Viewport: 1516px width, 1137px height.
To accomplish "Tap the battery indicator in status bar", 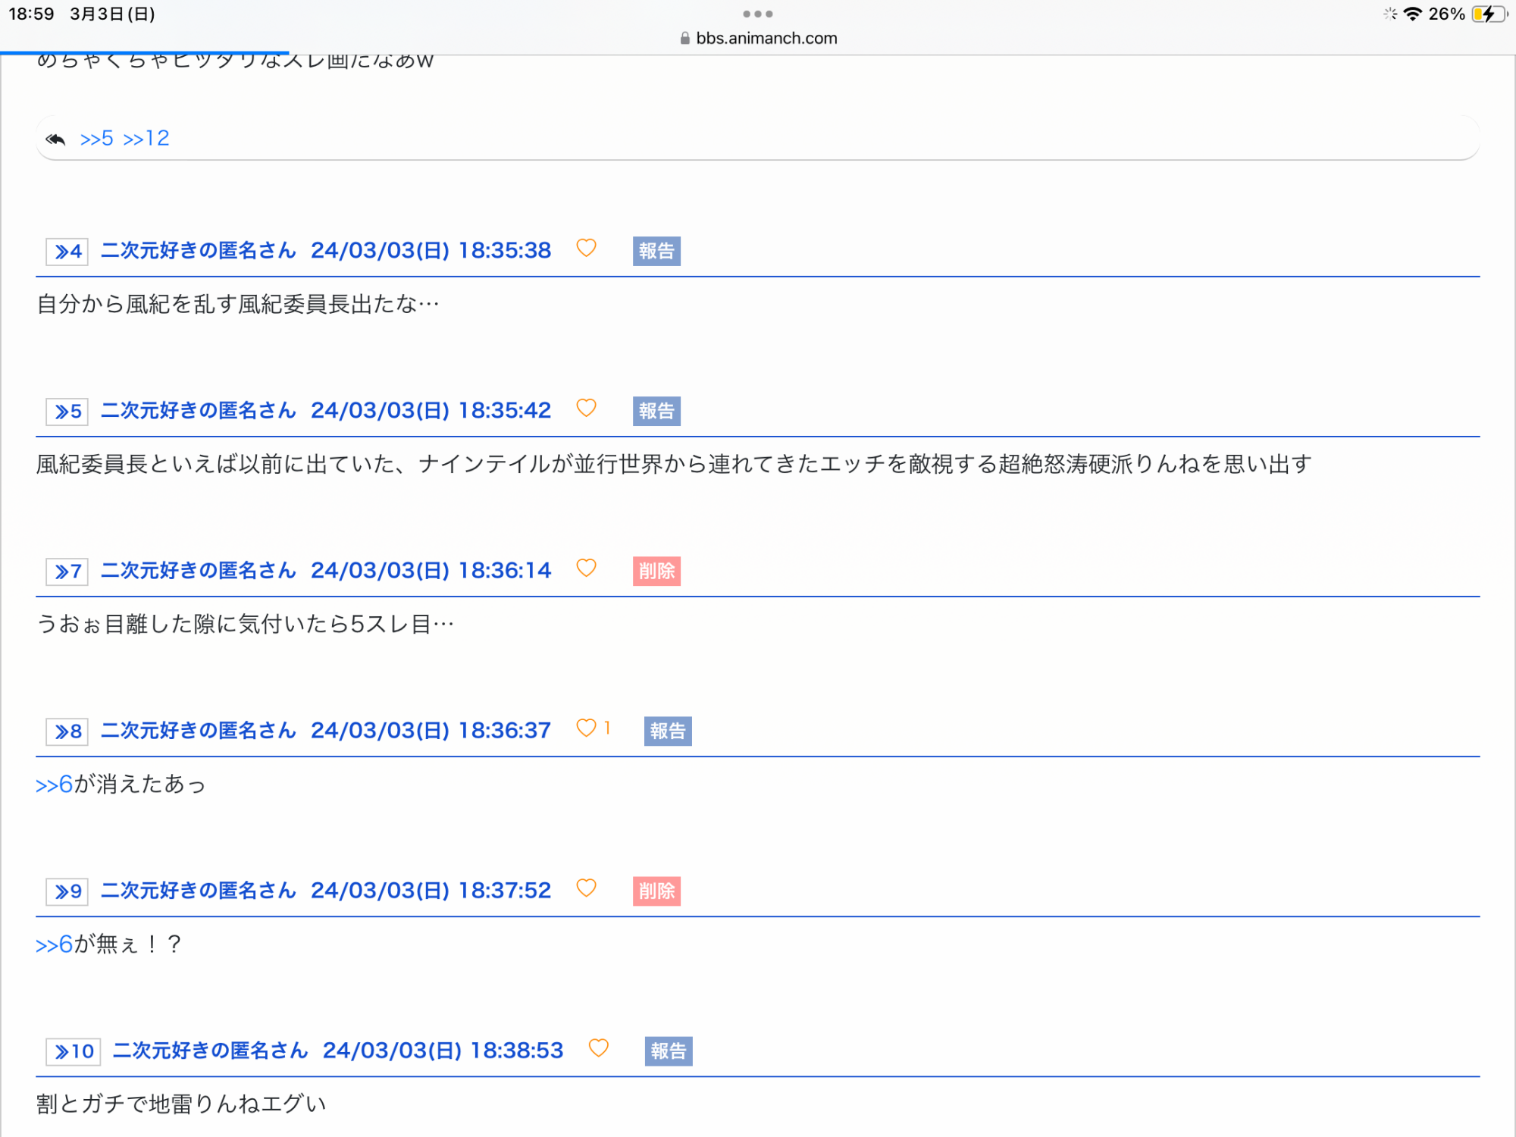I will click(1489, 14).
